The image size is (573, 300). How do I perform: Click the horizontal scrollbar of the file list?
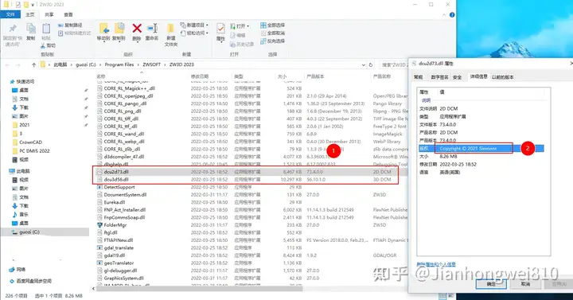click(200, 289)
